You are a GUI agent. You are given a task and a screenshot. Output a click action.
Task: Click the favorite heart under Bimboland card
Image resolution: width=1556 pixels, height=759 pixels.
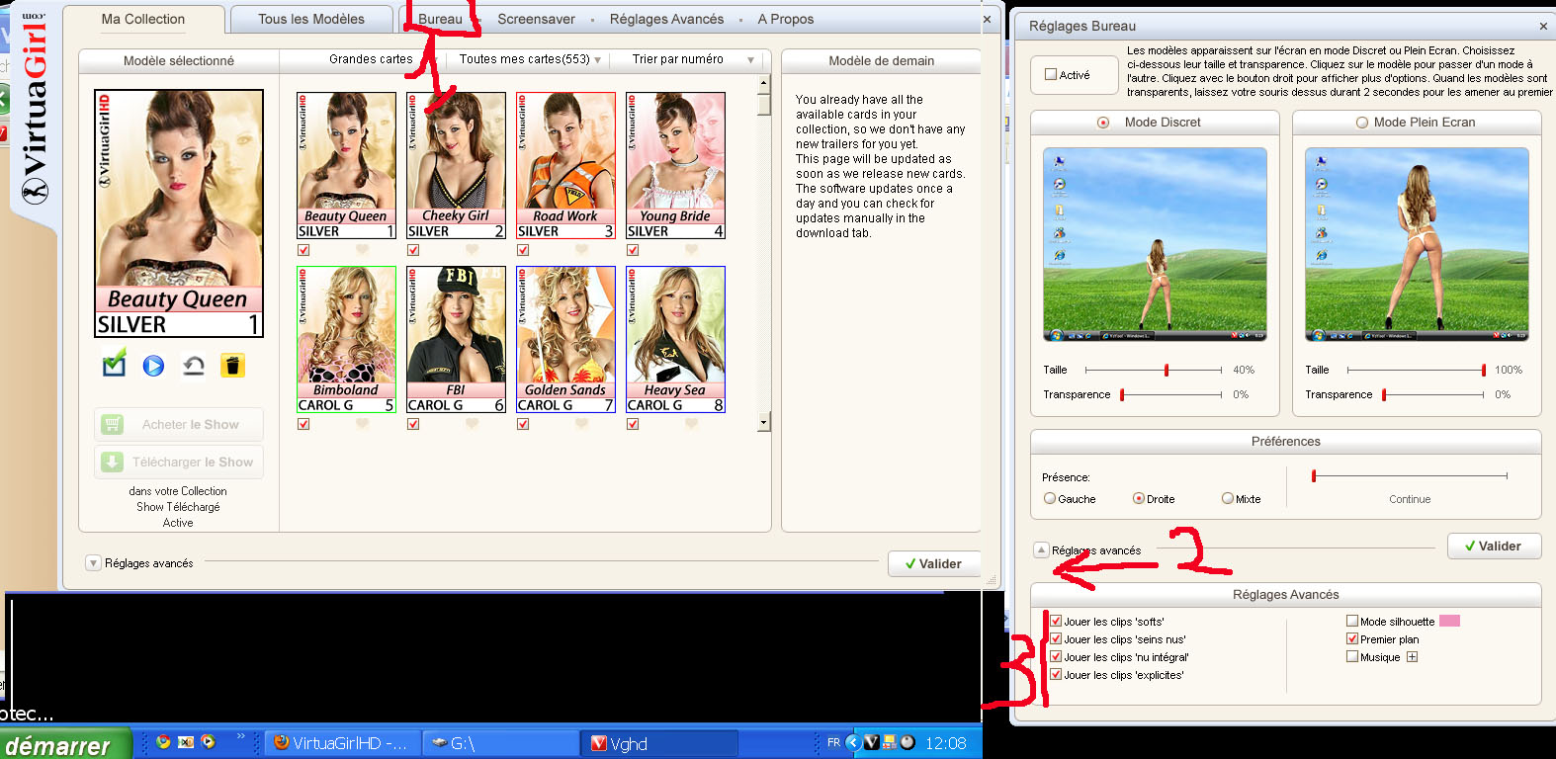[x=362, y=424]
